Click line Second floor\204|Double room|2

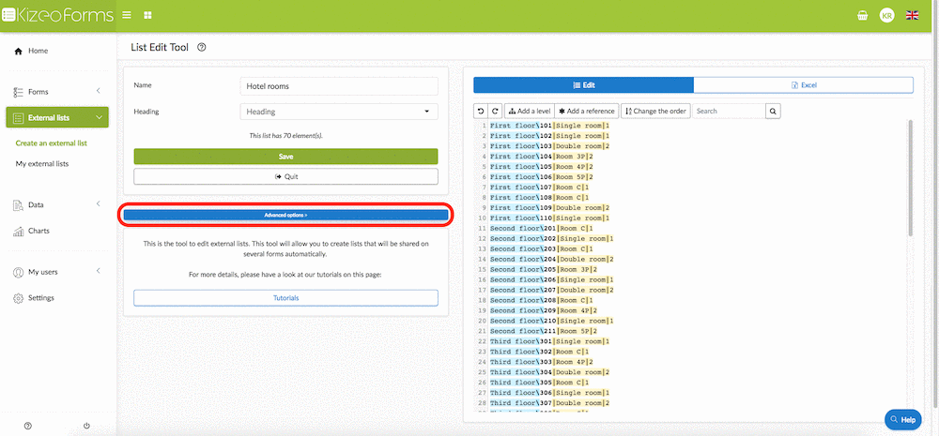[x=551, y=259]
